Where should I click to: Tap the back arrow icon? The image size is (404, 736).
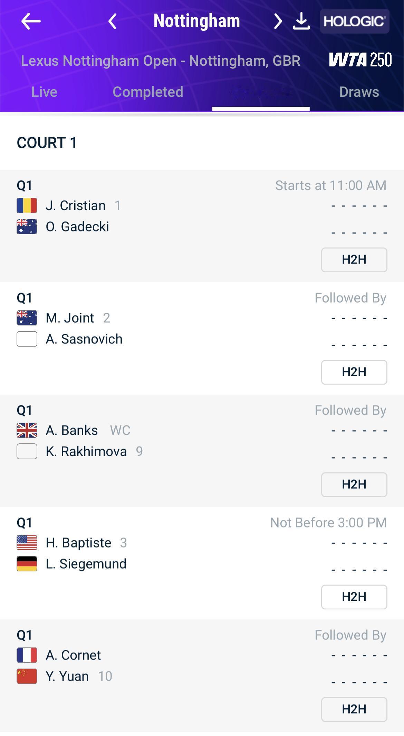31,21
